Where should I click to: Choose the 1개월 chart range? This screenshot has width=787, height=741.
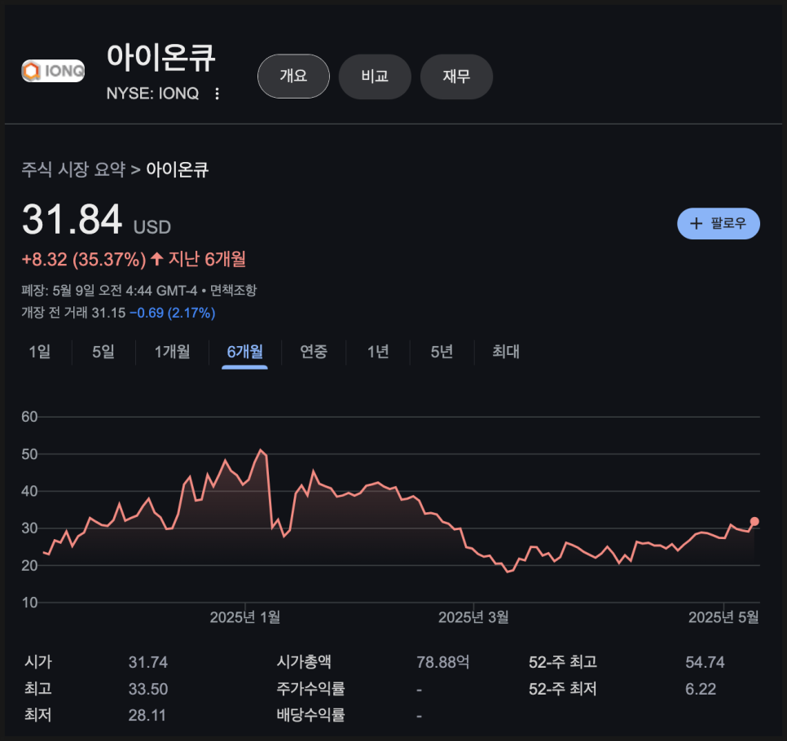(x=172, y=352)
